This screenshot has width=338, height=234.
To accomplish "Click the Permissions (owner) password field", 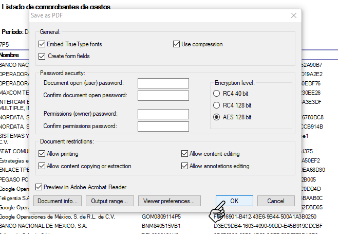I will pyautogui.click(x=163, y=114).
